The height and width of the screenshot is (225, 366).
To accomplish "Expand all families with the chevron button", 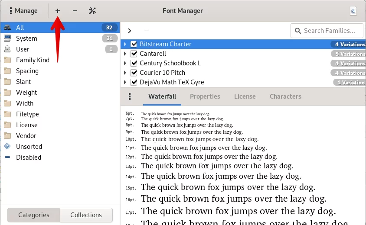I will point(130,31).
